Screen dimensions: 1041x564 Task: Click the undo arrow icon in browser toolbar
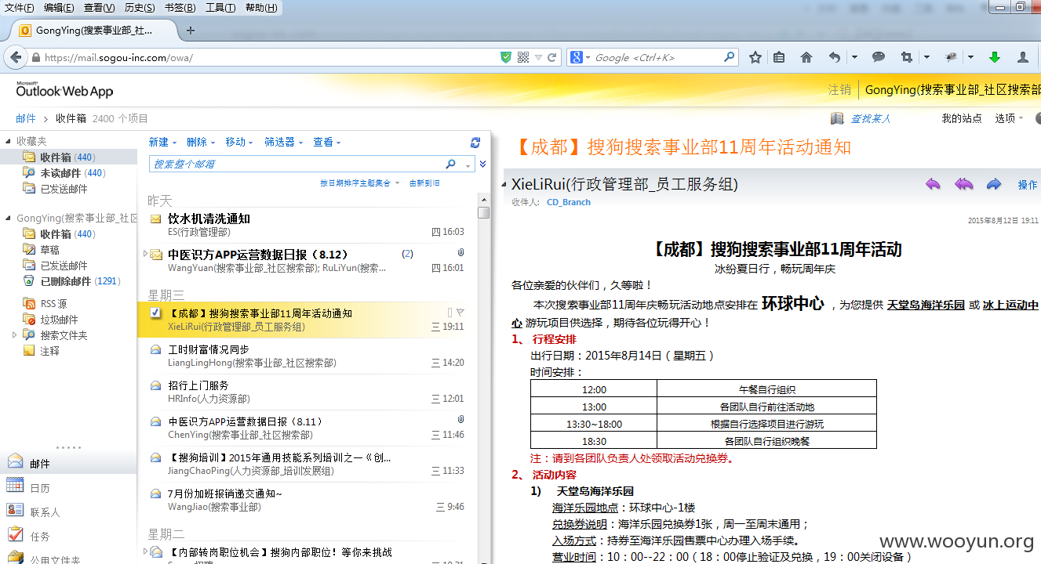[834, 57]
